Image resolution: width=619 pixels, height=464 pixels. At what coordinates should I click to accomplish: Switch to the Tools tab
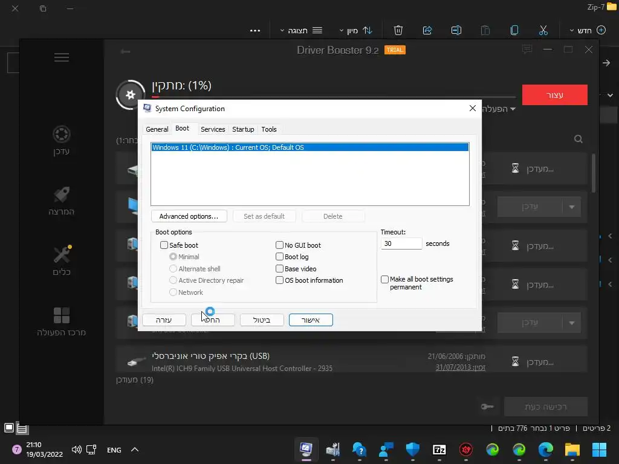(269, 129)
